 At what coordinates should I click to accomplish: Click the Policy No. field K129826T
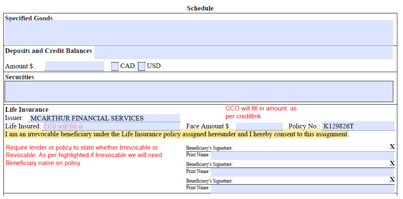click(358, 126)
